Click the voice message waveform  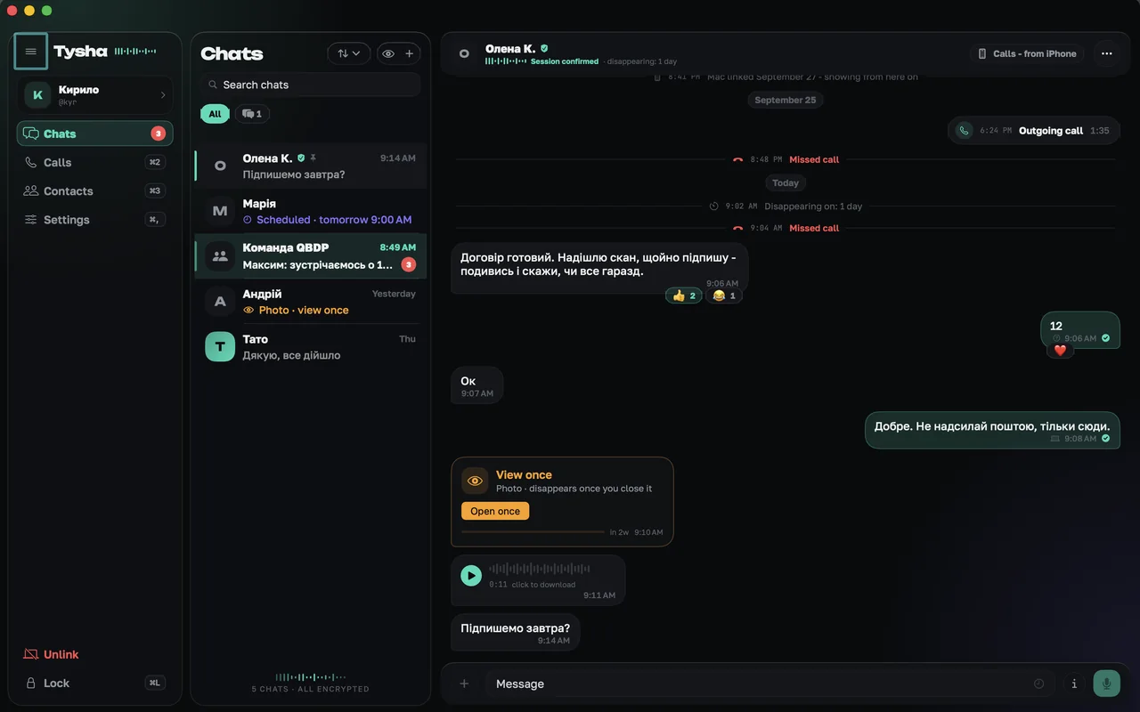(x=540, y=569)
